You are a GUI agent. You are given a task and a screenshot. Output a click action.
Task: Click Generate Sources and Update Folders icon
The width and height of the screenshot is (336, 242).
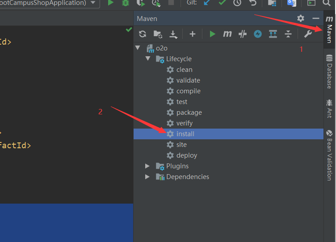(x=158, y=34)
